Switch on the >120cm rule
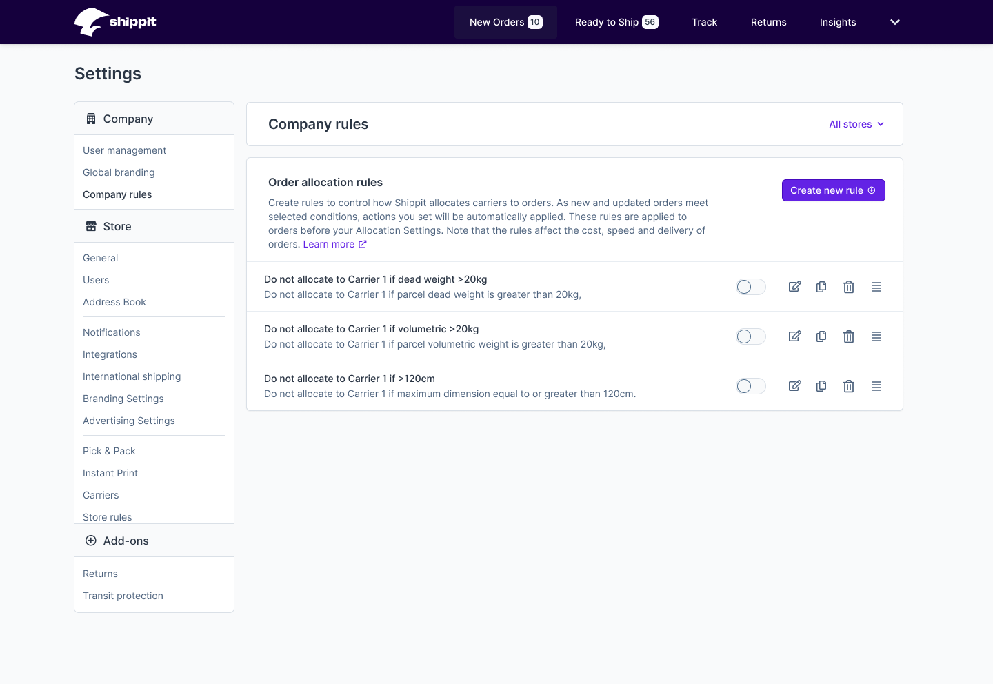Viewport: 993px width, 684px height. (x=751, y=386)
